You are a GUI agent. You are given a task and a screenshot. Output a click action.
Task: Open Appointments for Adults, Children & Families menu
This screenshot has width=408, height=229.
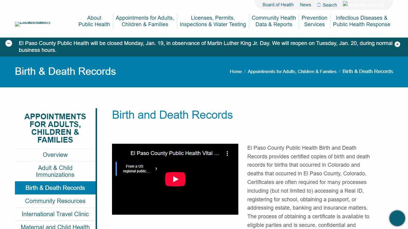145,21
